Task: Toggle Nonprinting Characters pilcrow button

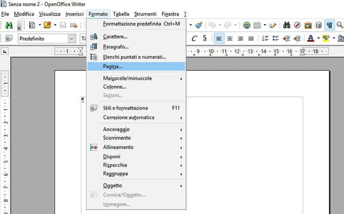Action: pos(329,25)
